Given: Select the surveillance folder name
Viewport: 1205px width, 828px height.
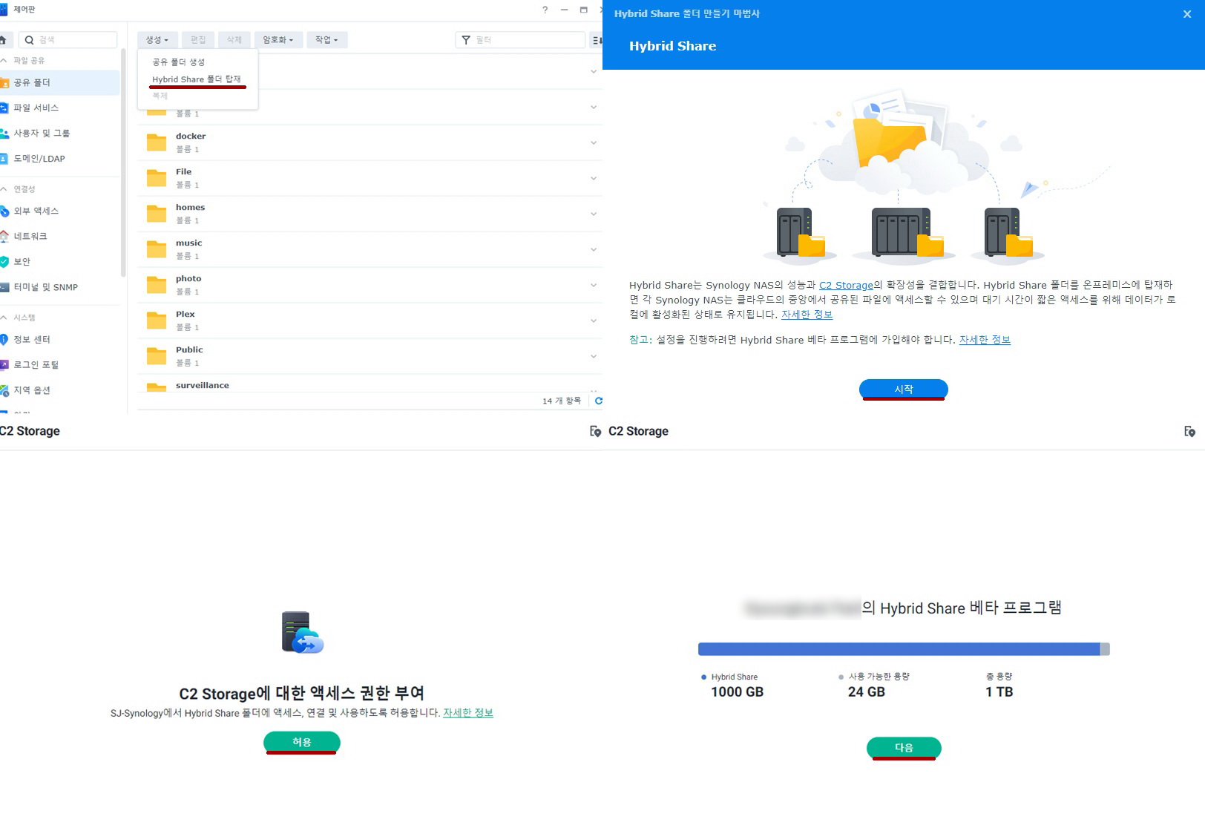Looking at the screenshot, I should [x=203, y=386].
